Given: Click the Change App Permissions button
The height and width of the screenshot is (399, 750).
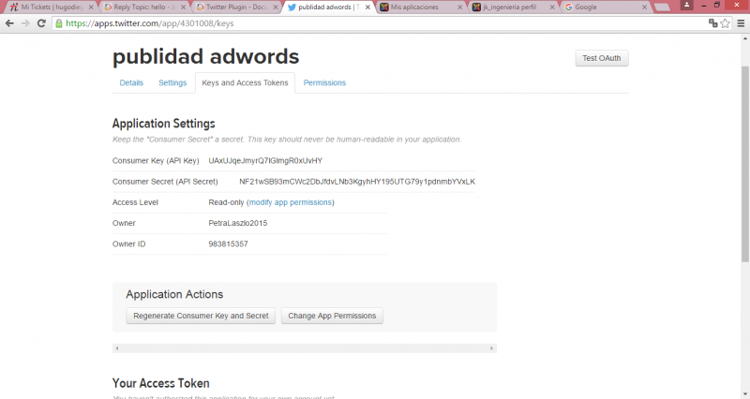Looking at the screenshot, I should pos(332,316).
